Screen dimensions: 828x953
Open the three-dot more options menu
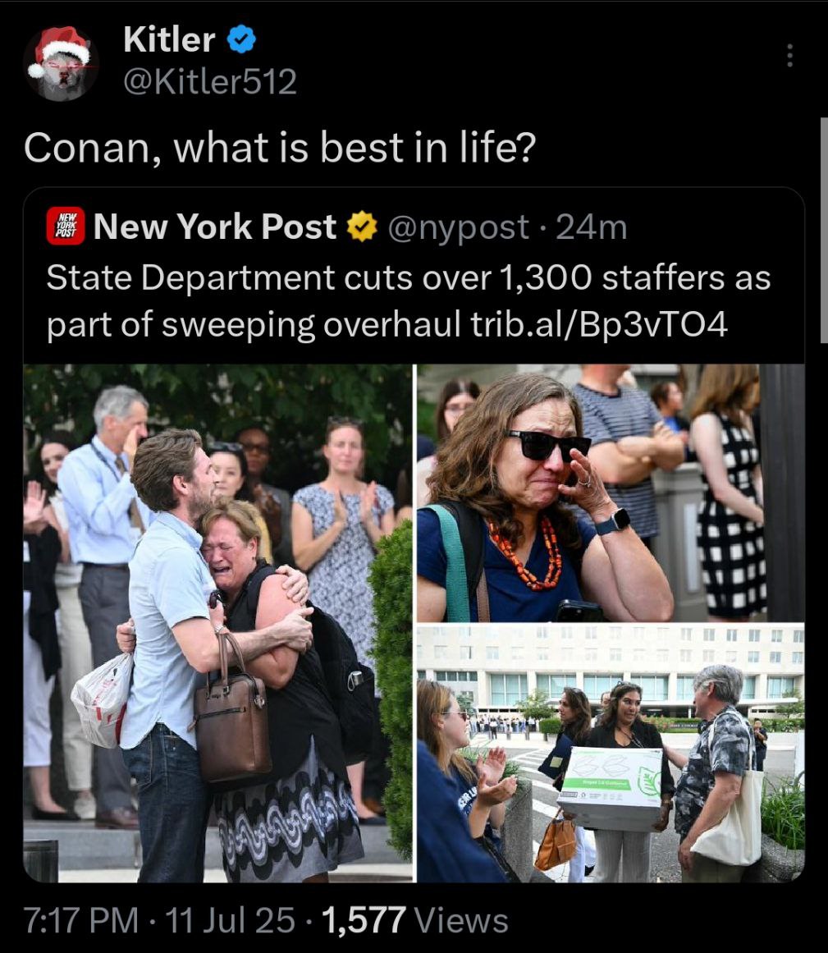pyautogui.click(x=789, y=55)
